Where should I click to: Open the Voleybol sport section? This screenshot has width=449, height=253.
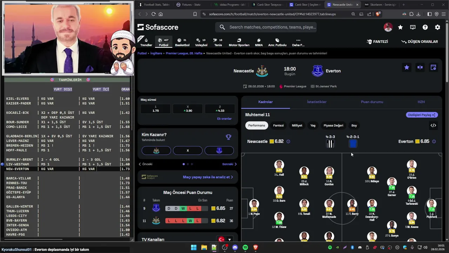[201, 42]
